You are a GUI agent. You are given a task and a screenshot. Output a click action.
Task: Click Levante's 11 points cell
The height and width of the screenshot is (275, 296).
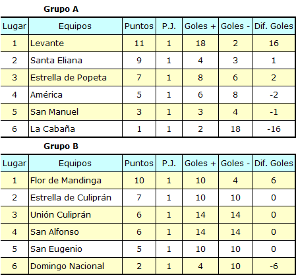coord(139,44)
